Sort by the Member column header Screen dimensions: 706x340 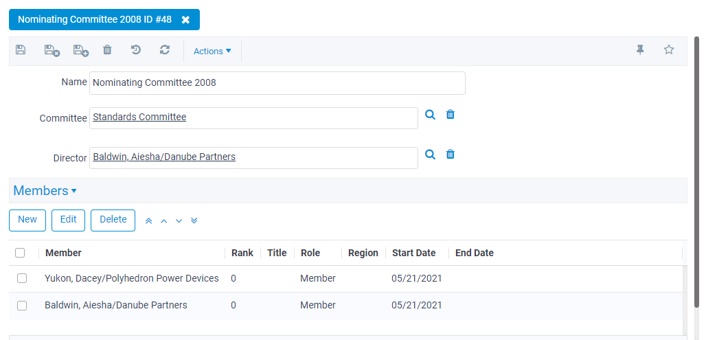tap(63, 253)
